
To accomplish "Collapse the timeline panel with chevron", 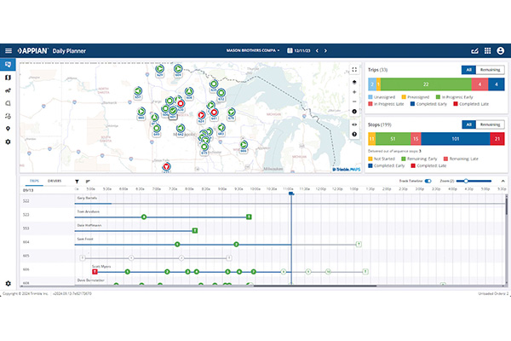I will point(502,181).
